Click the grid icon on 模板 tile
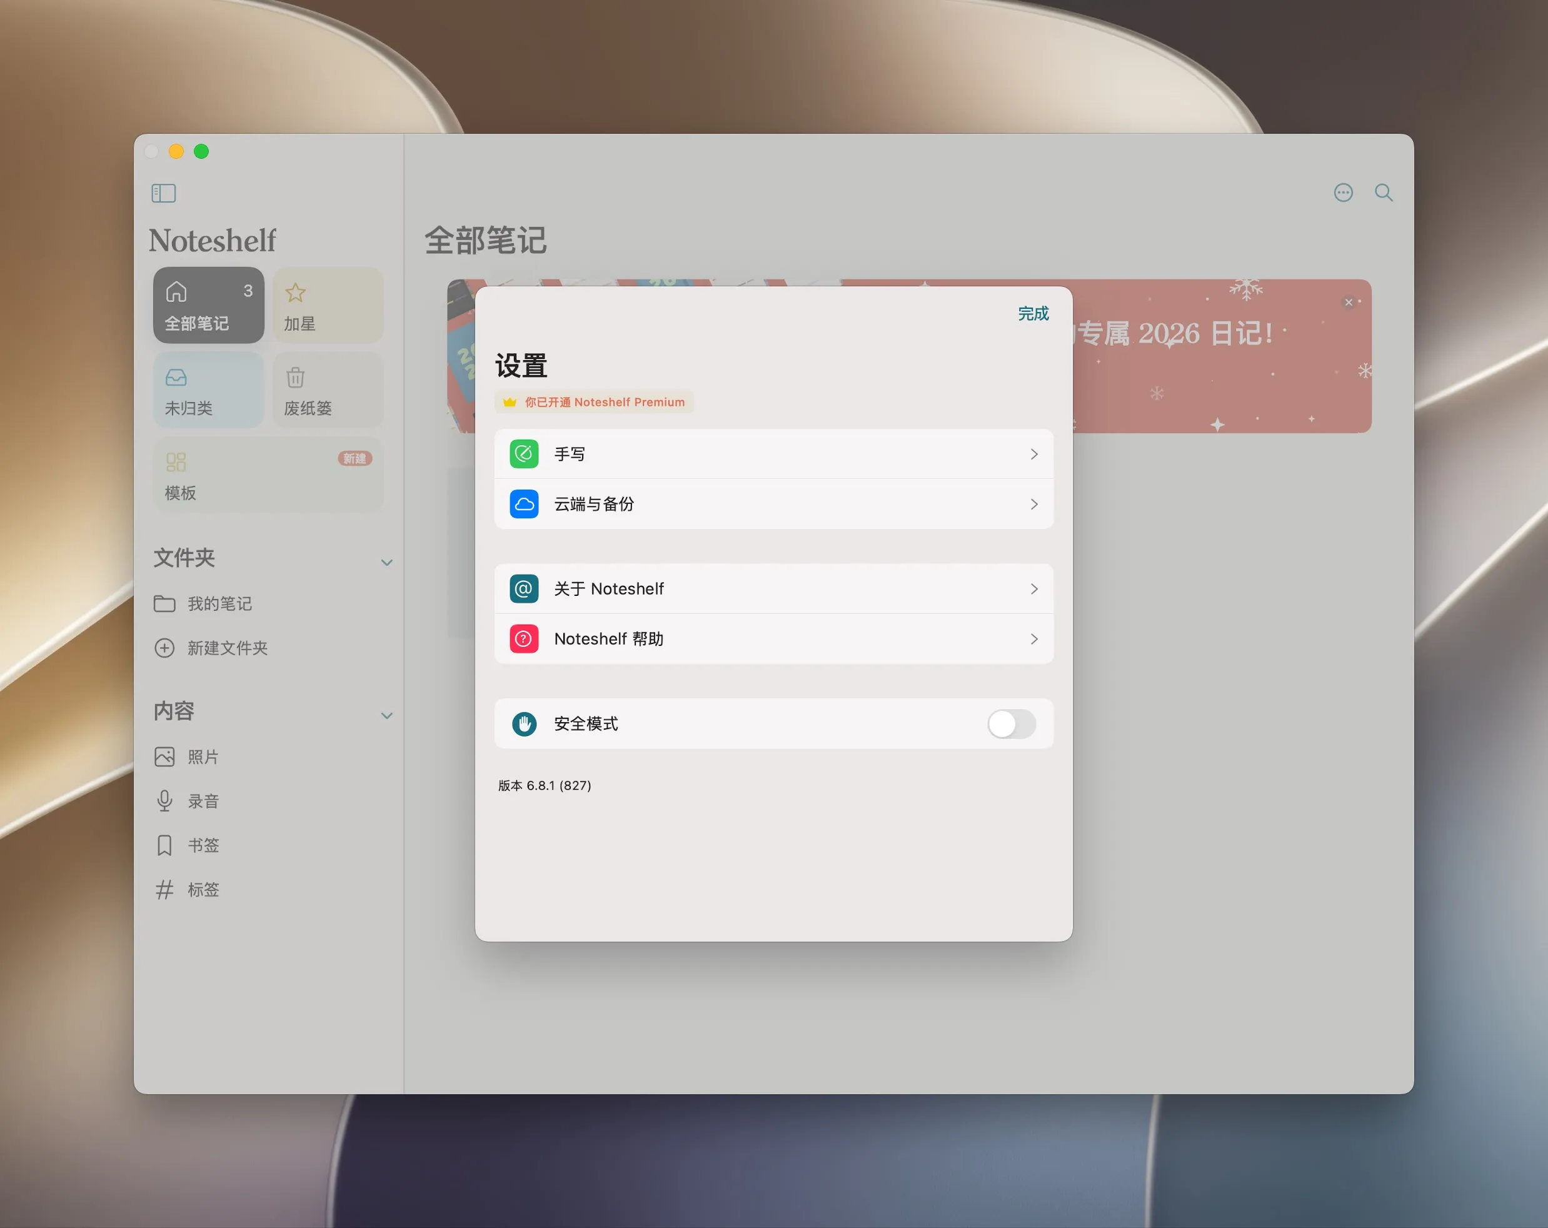This screenshot has width=1548, height=1228. click(x=176, y=462)
